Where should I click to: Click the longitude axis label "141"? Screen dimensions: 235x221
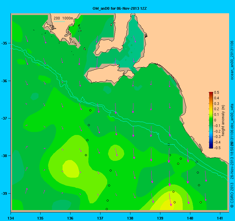pos(220,218)
